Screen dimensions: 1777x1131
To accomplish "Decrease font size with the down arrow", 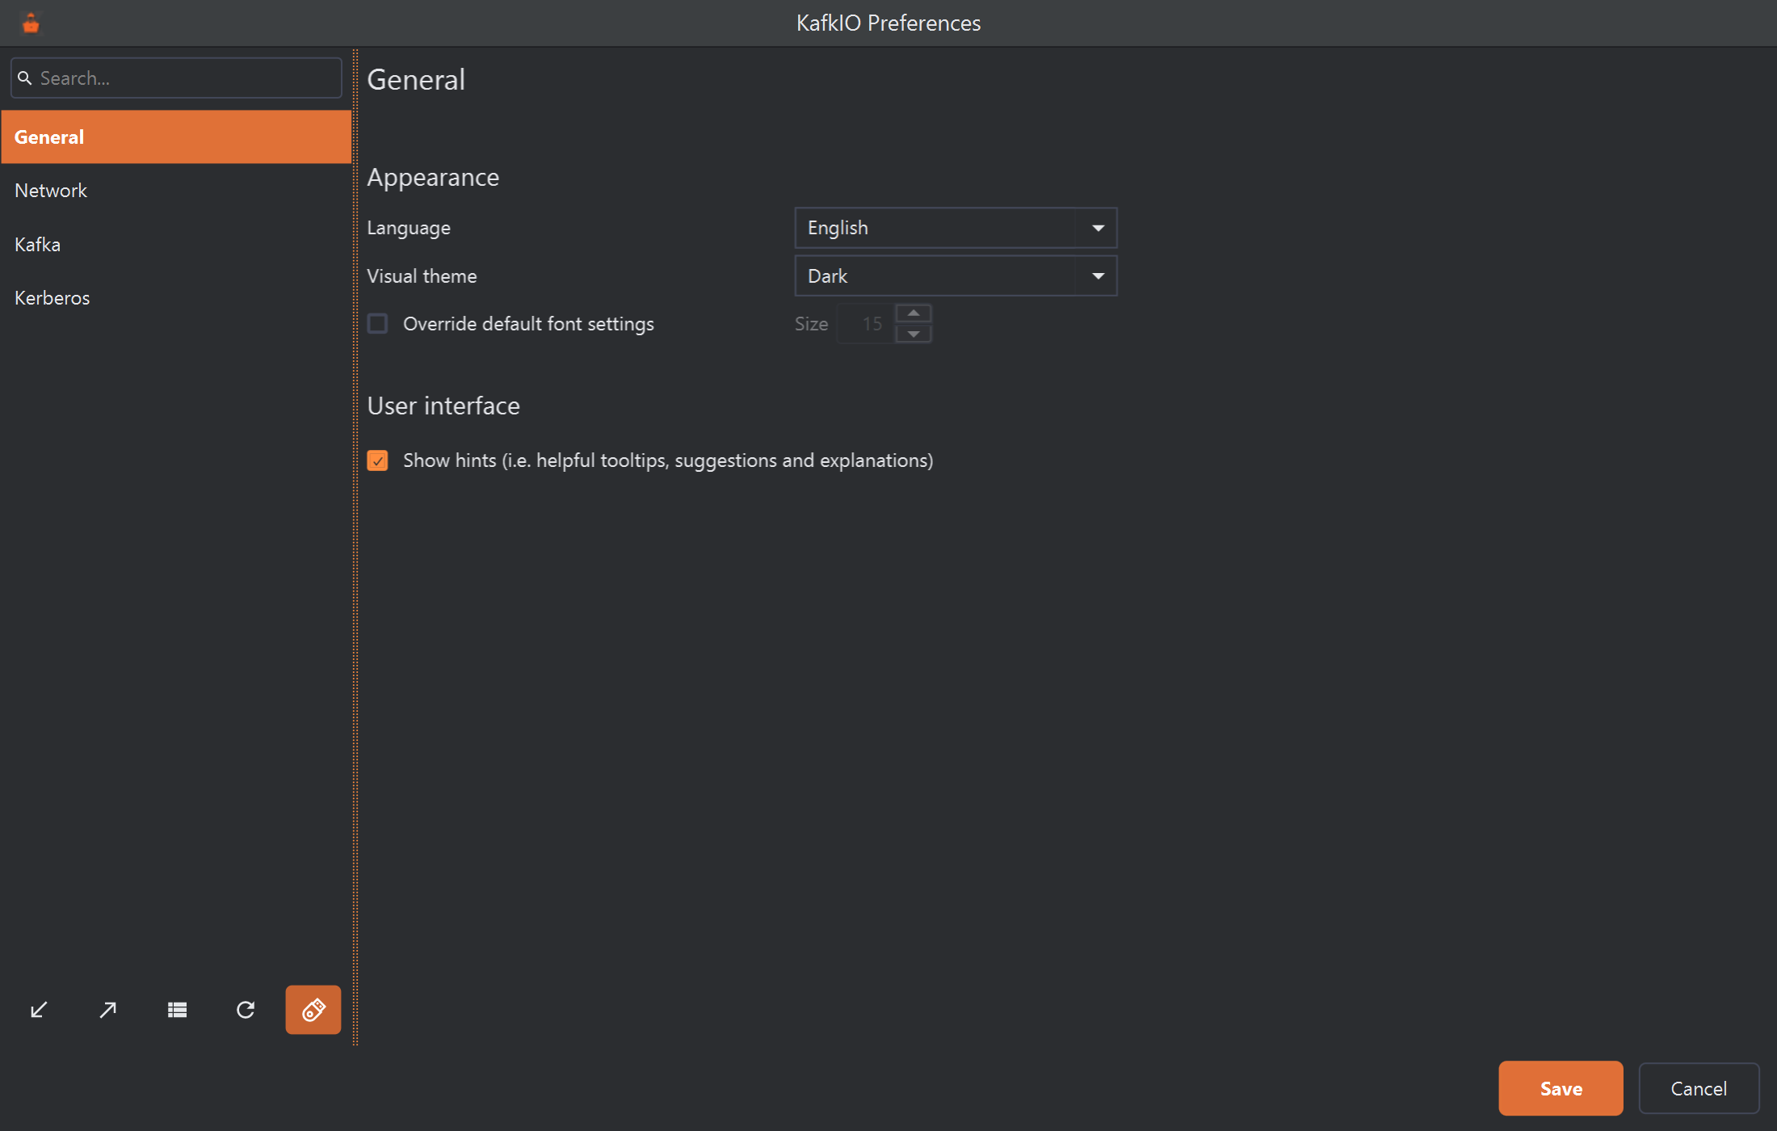I will click(x=914, y=334).
